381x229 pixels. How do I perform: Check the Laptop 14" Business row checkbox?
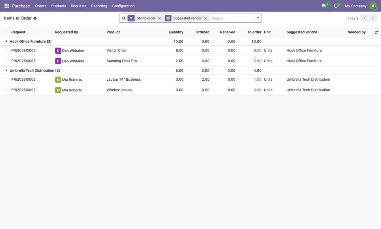[6, 80]
